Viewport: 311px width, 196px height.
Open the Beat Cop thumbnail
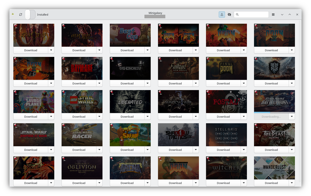click(x=130, y=35)
